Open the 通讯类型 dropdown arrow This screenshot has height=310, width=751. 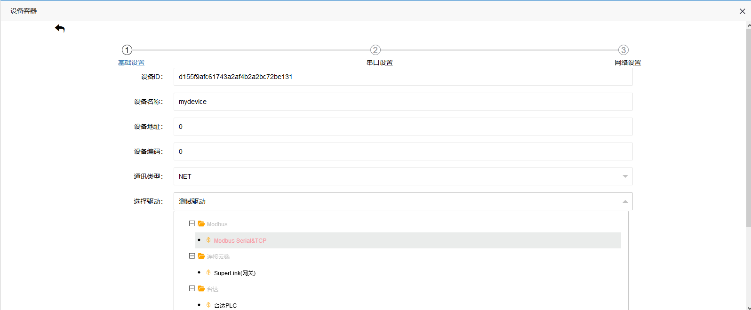(625, 176)
